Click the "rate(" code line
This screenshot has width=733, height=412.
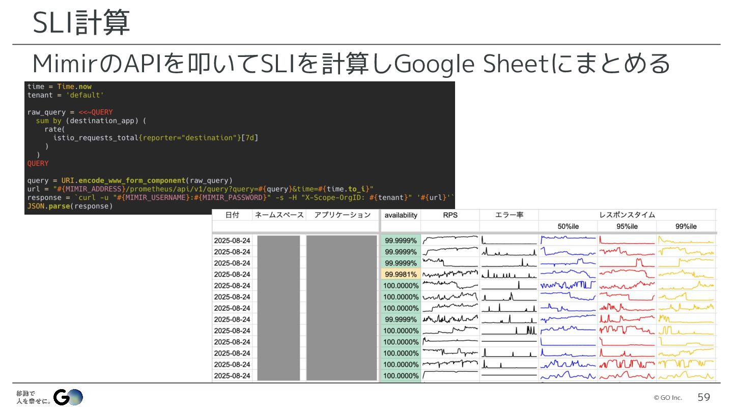coord(54,129)
